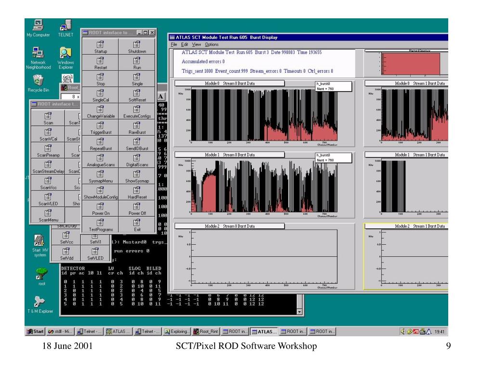Click the volume speaker tray icon
Screen dimensions: 493x370
click(x=403, y=331)
